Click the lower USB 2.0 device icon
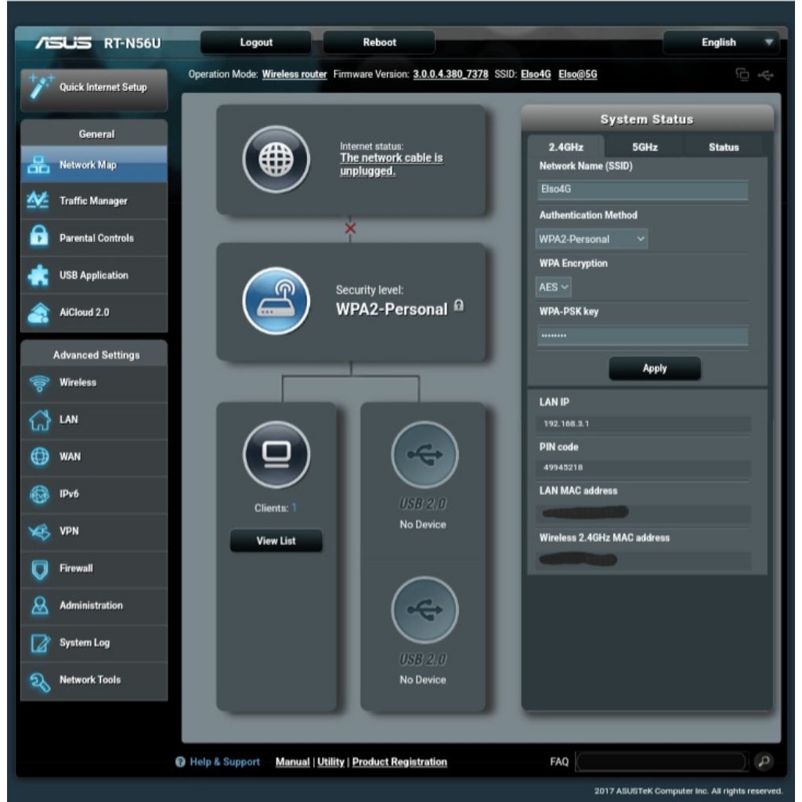Image resolution: width=802 pixels, height=802 pixels. pos(424,610)
